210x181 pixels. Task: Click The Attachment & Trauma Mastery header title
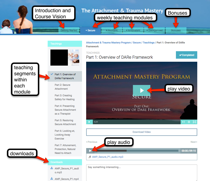click(122, 11)
